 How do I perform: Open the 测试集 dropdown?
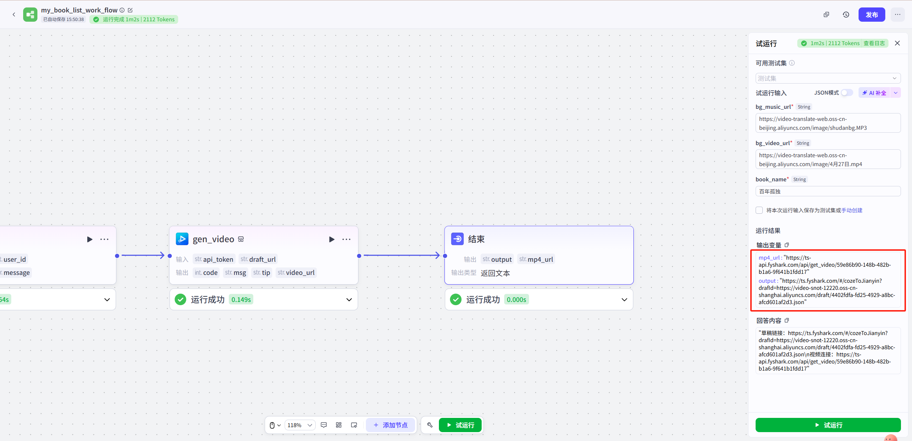pos(828,78)
